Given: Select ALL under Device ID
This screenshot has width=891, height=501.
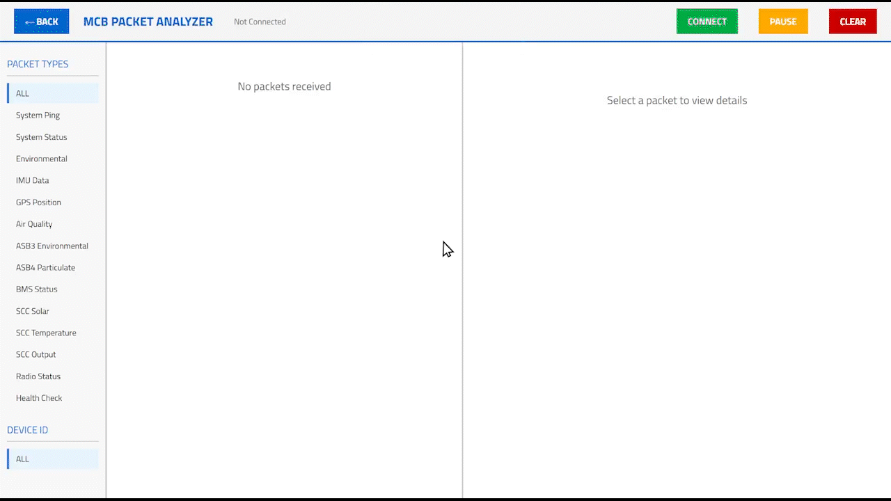Looking at the screenshot, I should [x=53, y=459].
